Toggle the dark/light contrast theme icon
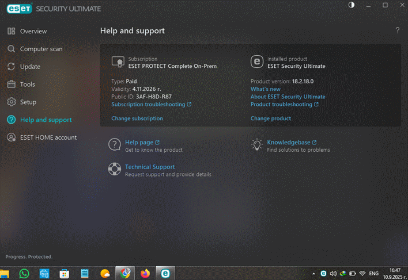This screenshot has height=280, width=408. click(352, 5)
